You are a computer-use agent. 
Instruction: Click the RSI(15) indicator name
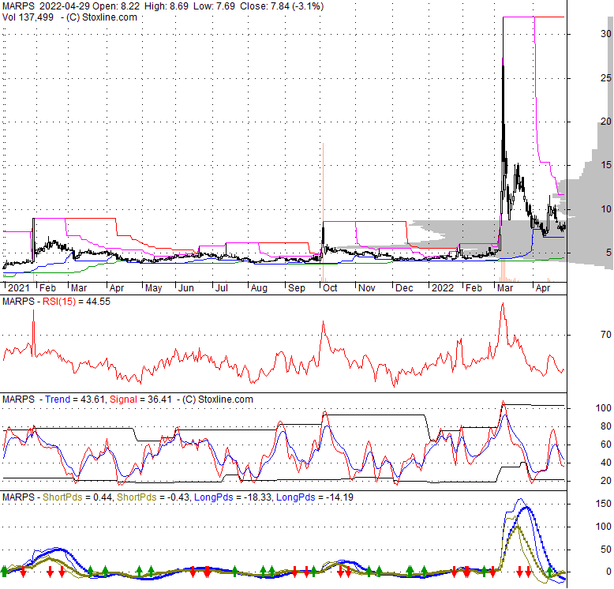[58, 302]
